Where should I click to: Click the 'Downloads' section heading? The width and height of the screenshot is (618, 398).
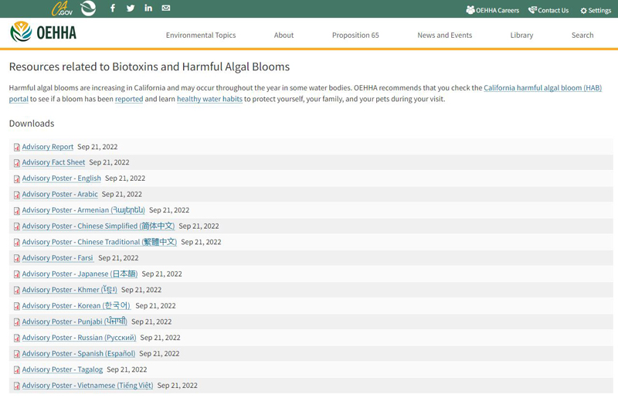pos(32,124)
